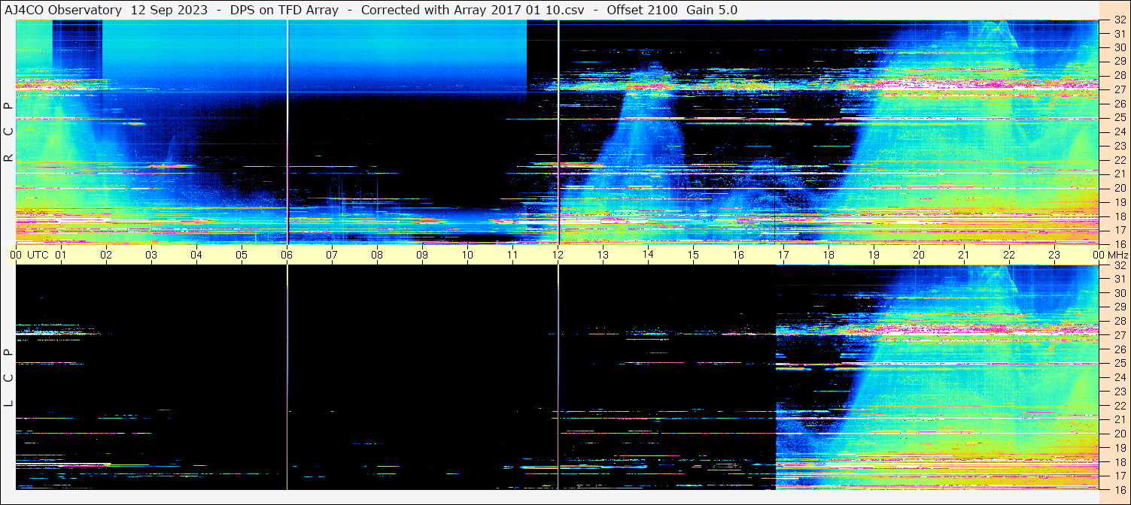Click the LCP vertical panel label

(x=9, y=377)
